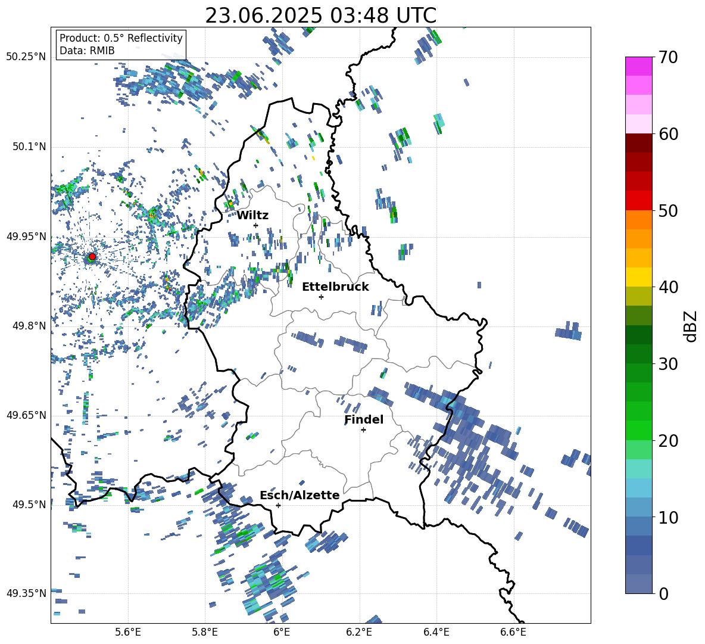Click the 30 colorbar tick label
The image size is (705, 644).
[x=668, y=364]
